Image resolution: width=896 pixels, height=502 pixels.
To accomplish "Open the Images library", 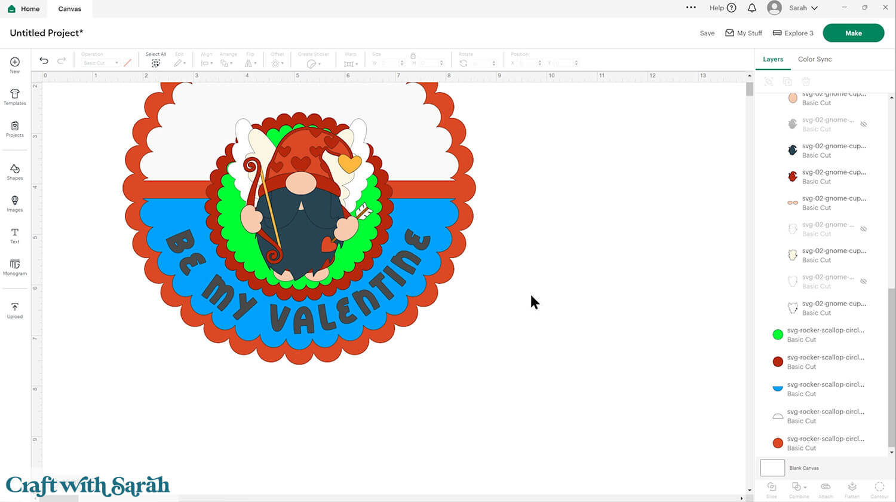I will pyautogui.click(x=15, y=203).
